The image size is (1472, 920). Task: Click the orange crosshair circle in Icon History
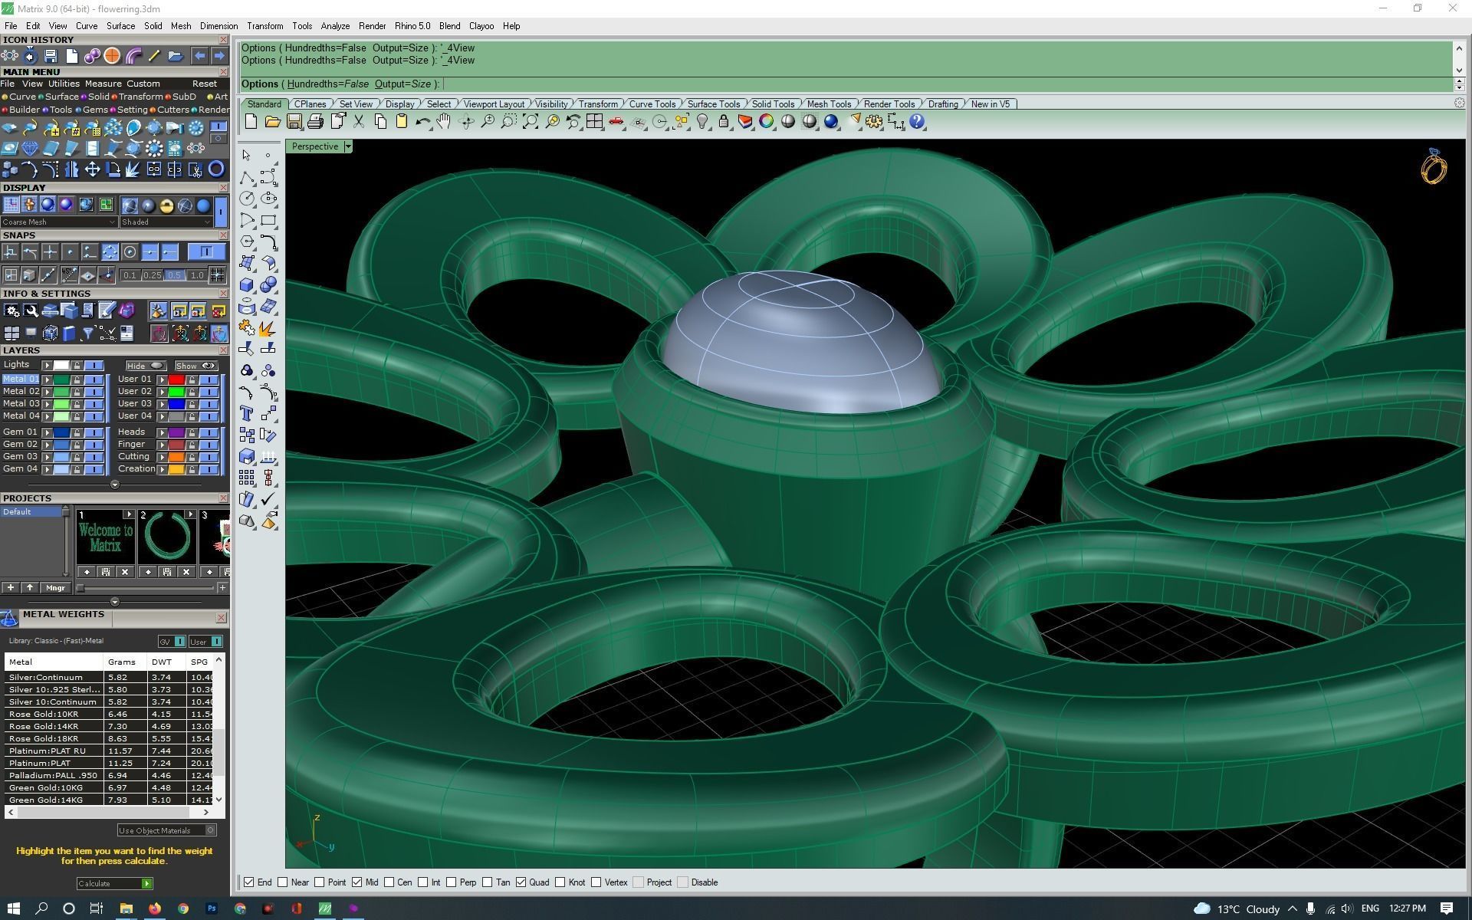(112, 56)
